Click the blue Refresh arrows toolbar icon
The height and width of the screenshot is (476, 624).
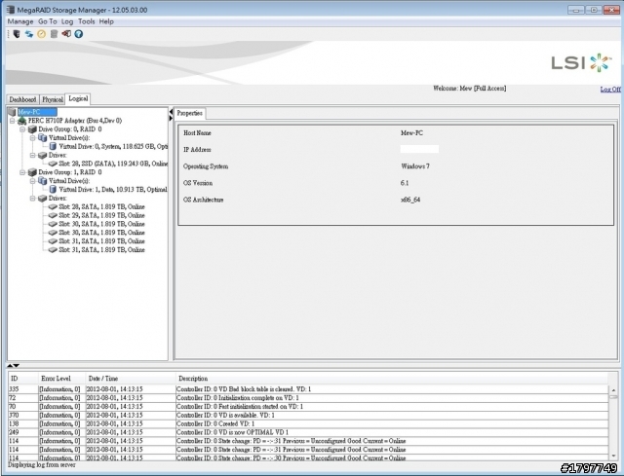(29, 34)
